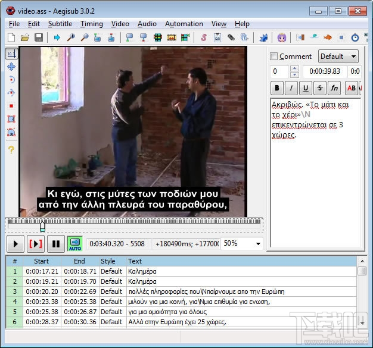Pause the video playback
The height and width of the screenshot is (348, 373).
56,244
